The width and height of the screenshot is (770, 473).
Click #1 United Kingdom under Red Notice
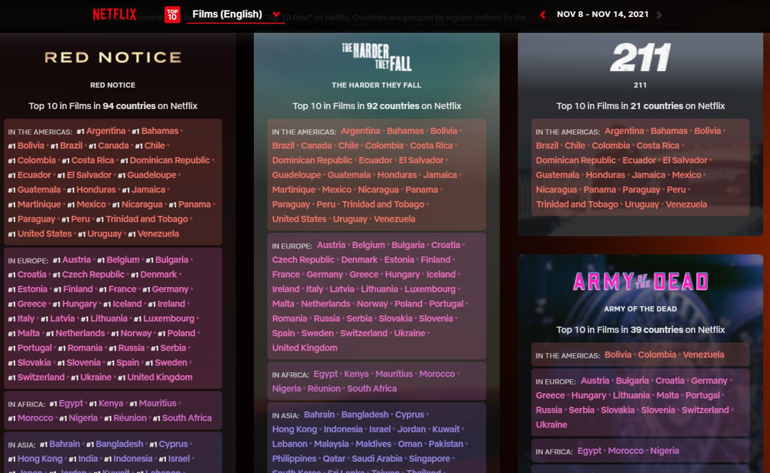click(155, 378)
